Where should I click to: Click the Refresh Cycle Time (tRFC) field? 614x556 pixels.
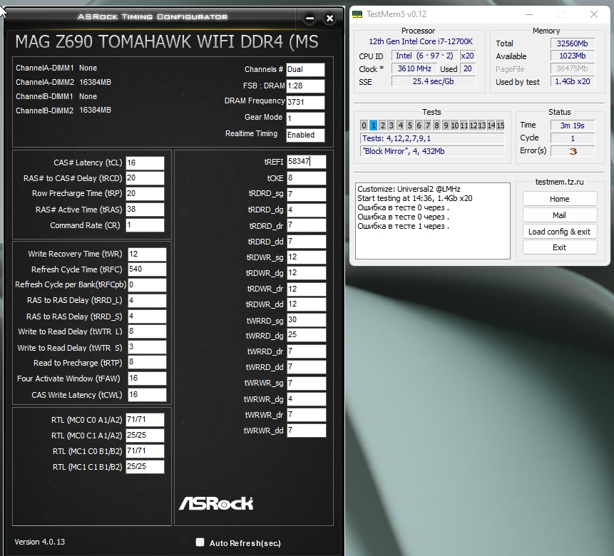click(x=147, y=269)
